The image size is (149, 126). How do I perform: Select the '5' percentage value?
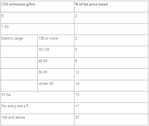coord(76,49)
